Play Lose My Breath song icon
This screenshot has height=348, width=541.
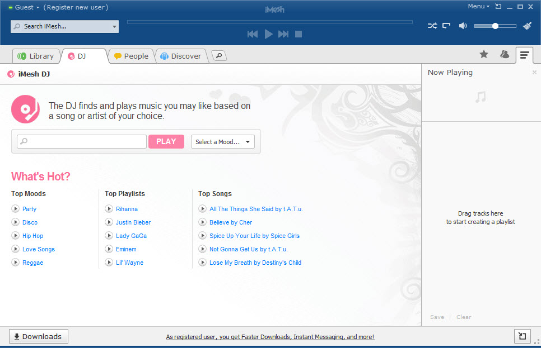202,263
